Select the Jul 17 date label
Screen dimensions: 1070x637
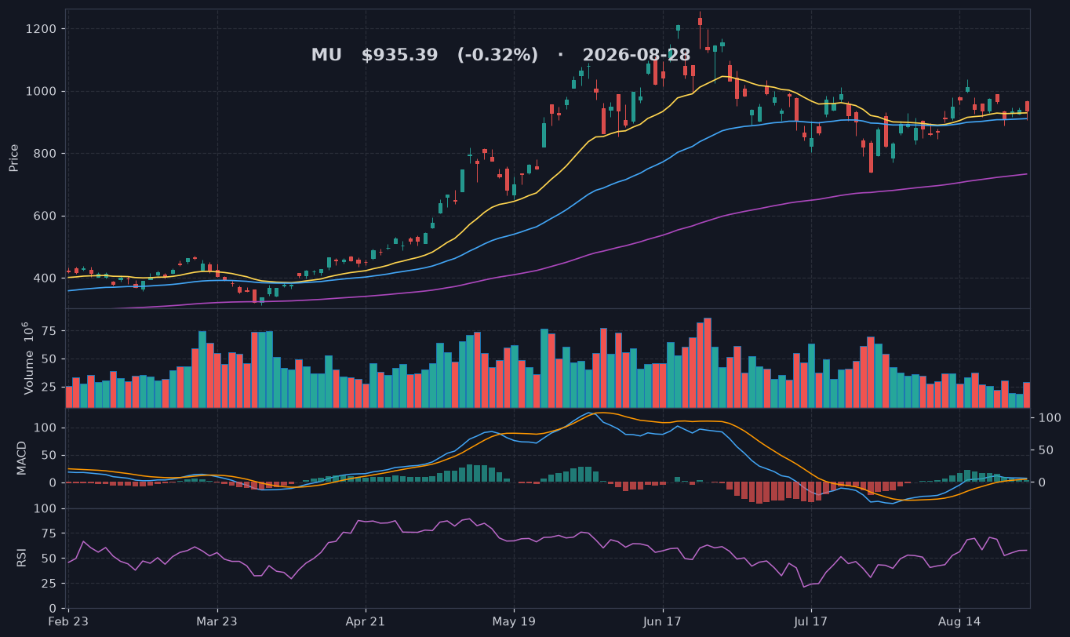click(x=811, y=621)
